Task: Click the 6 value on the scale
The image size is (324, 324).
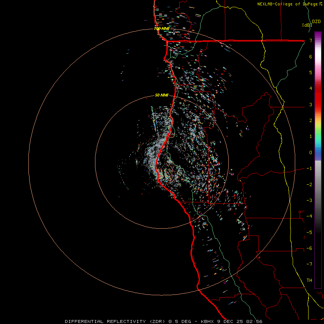Action: [311, 57]
